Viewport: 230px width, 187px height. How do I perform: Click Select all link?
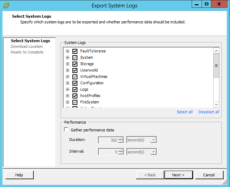click(185, 112)
